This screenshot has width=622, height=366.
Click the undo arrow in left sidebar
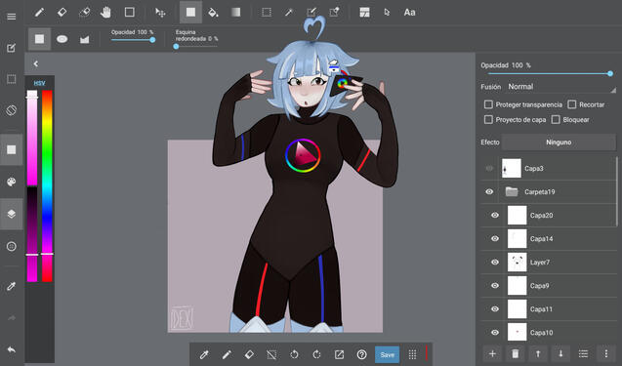[x=12, y=349]
